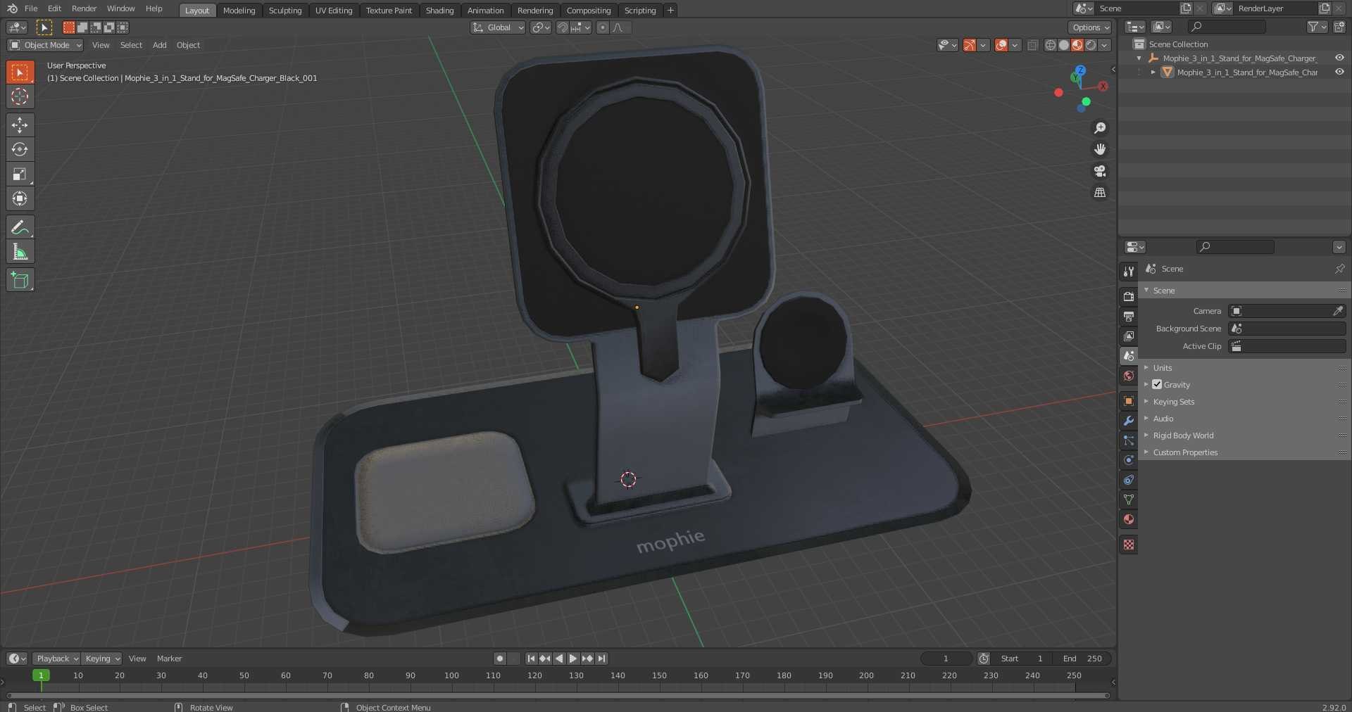
Task: Switch to the Modeling workspace tab
Action: pyautogui.click(x=239, y=11)
